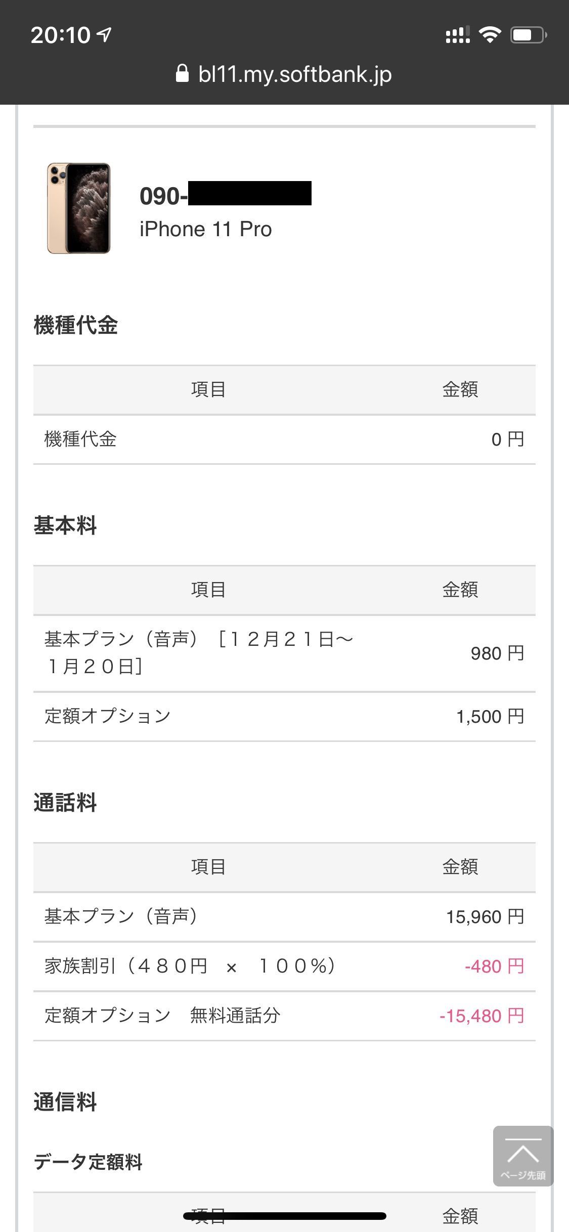
Task: Tap the 基本プラン（音声） 15,960 円 row
Action: click(x=284, y=916)
